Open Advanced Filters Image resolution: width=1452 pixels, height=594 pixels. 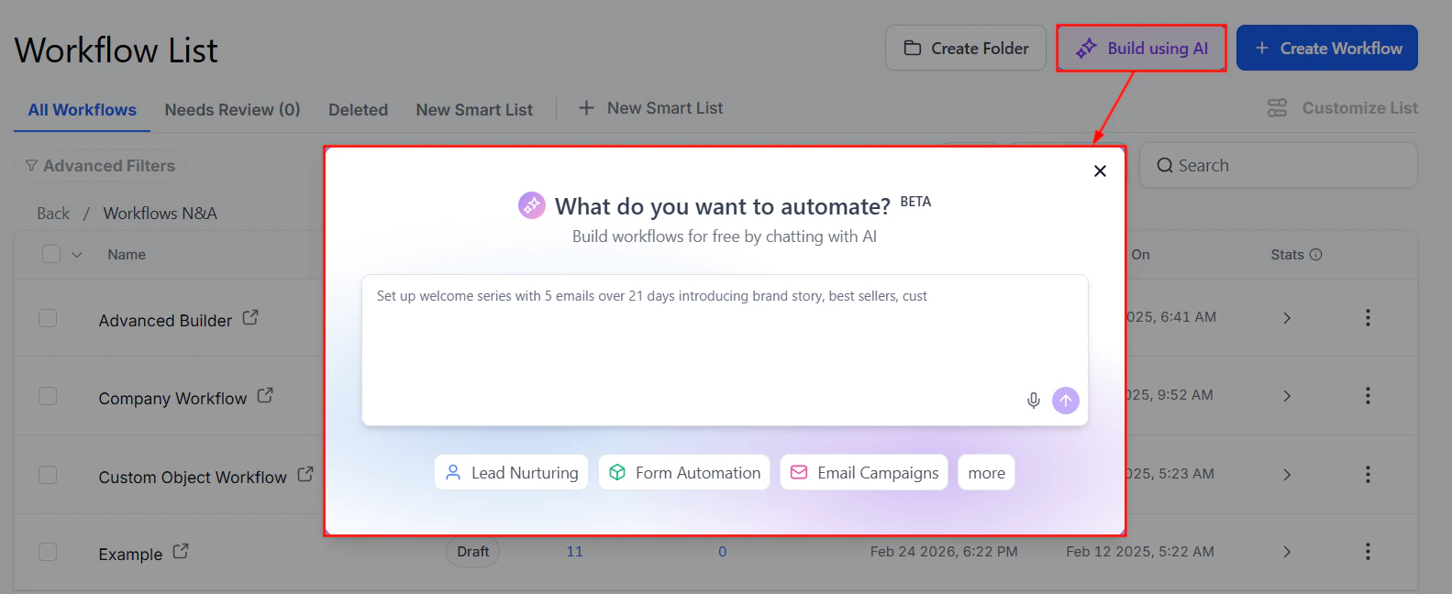tap(100, 166)
